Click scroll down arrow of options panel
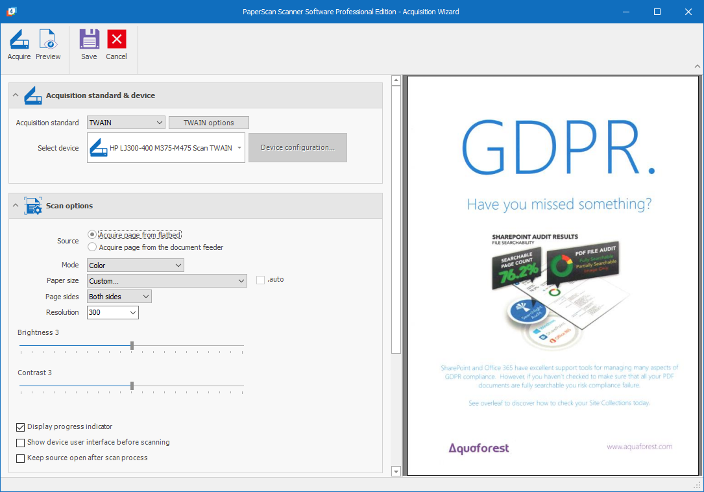Screen dimensions: 704x492 (x=396, y=471)
